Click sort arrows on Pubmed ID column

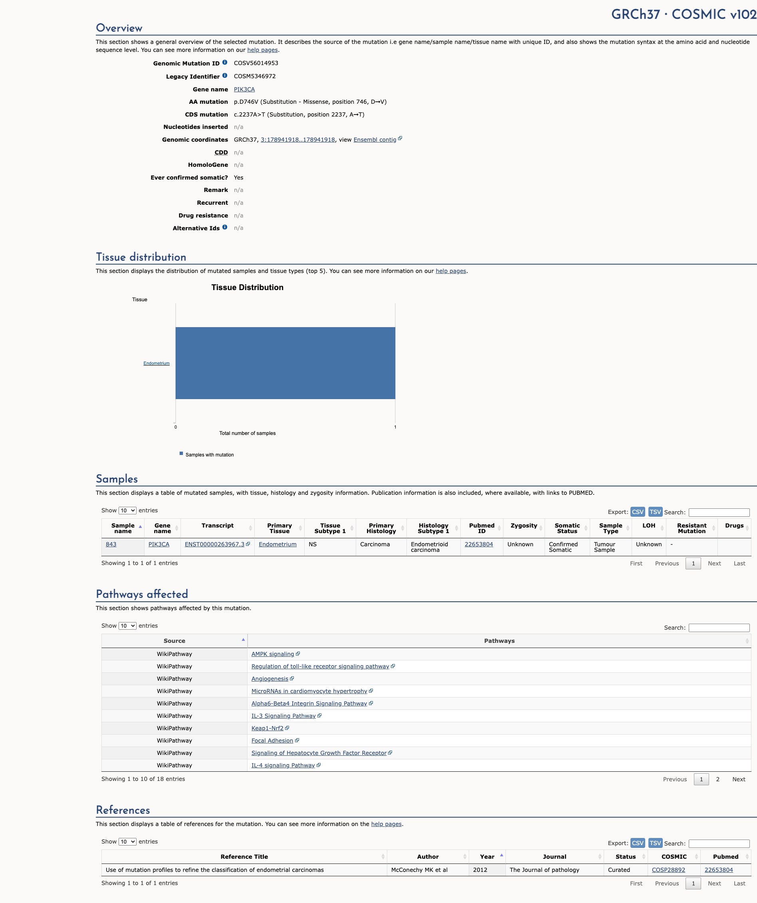tap(499, 528)
